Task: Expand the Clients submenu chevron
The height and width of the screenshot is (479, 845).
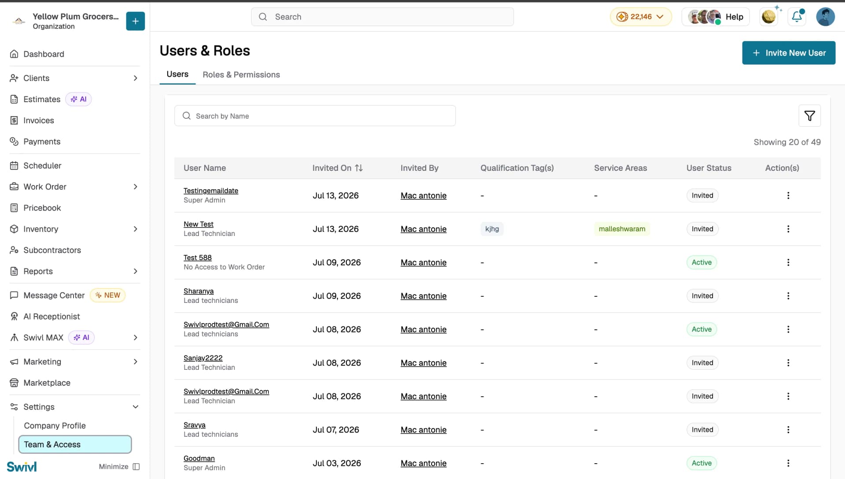Action: click(135, 78)
